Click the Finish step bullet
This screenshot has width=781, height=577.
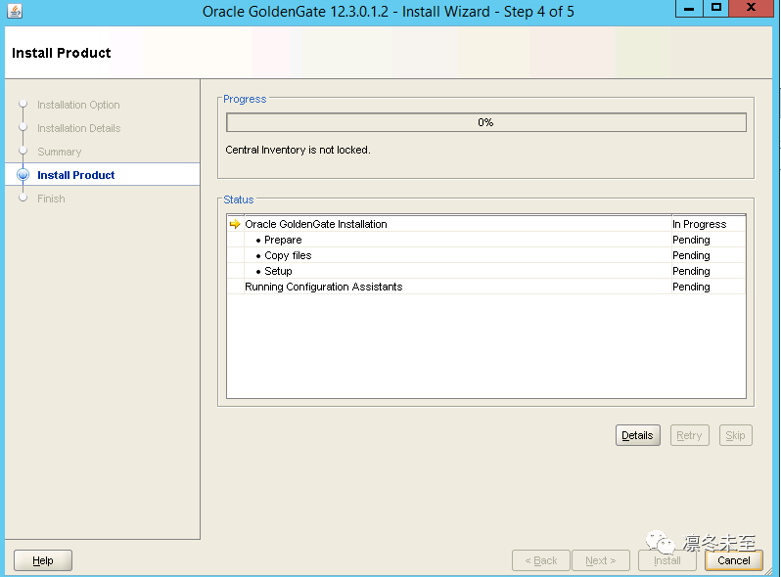click(x=23, y=199)
